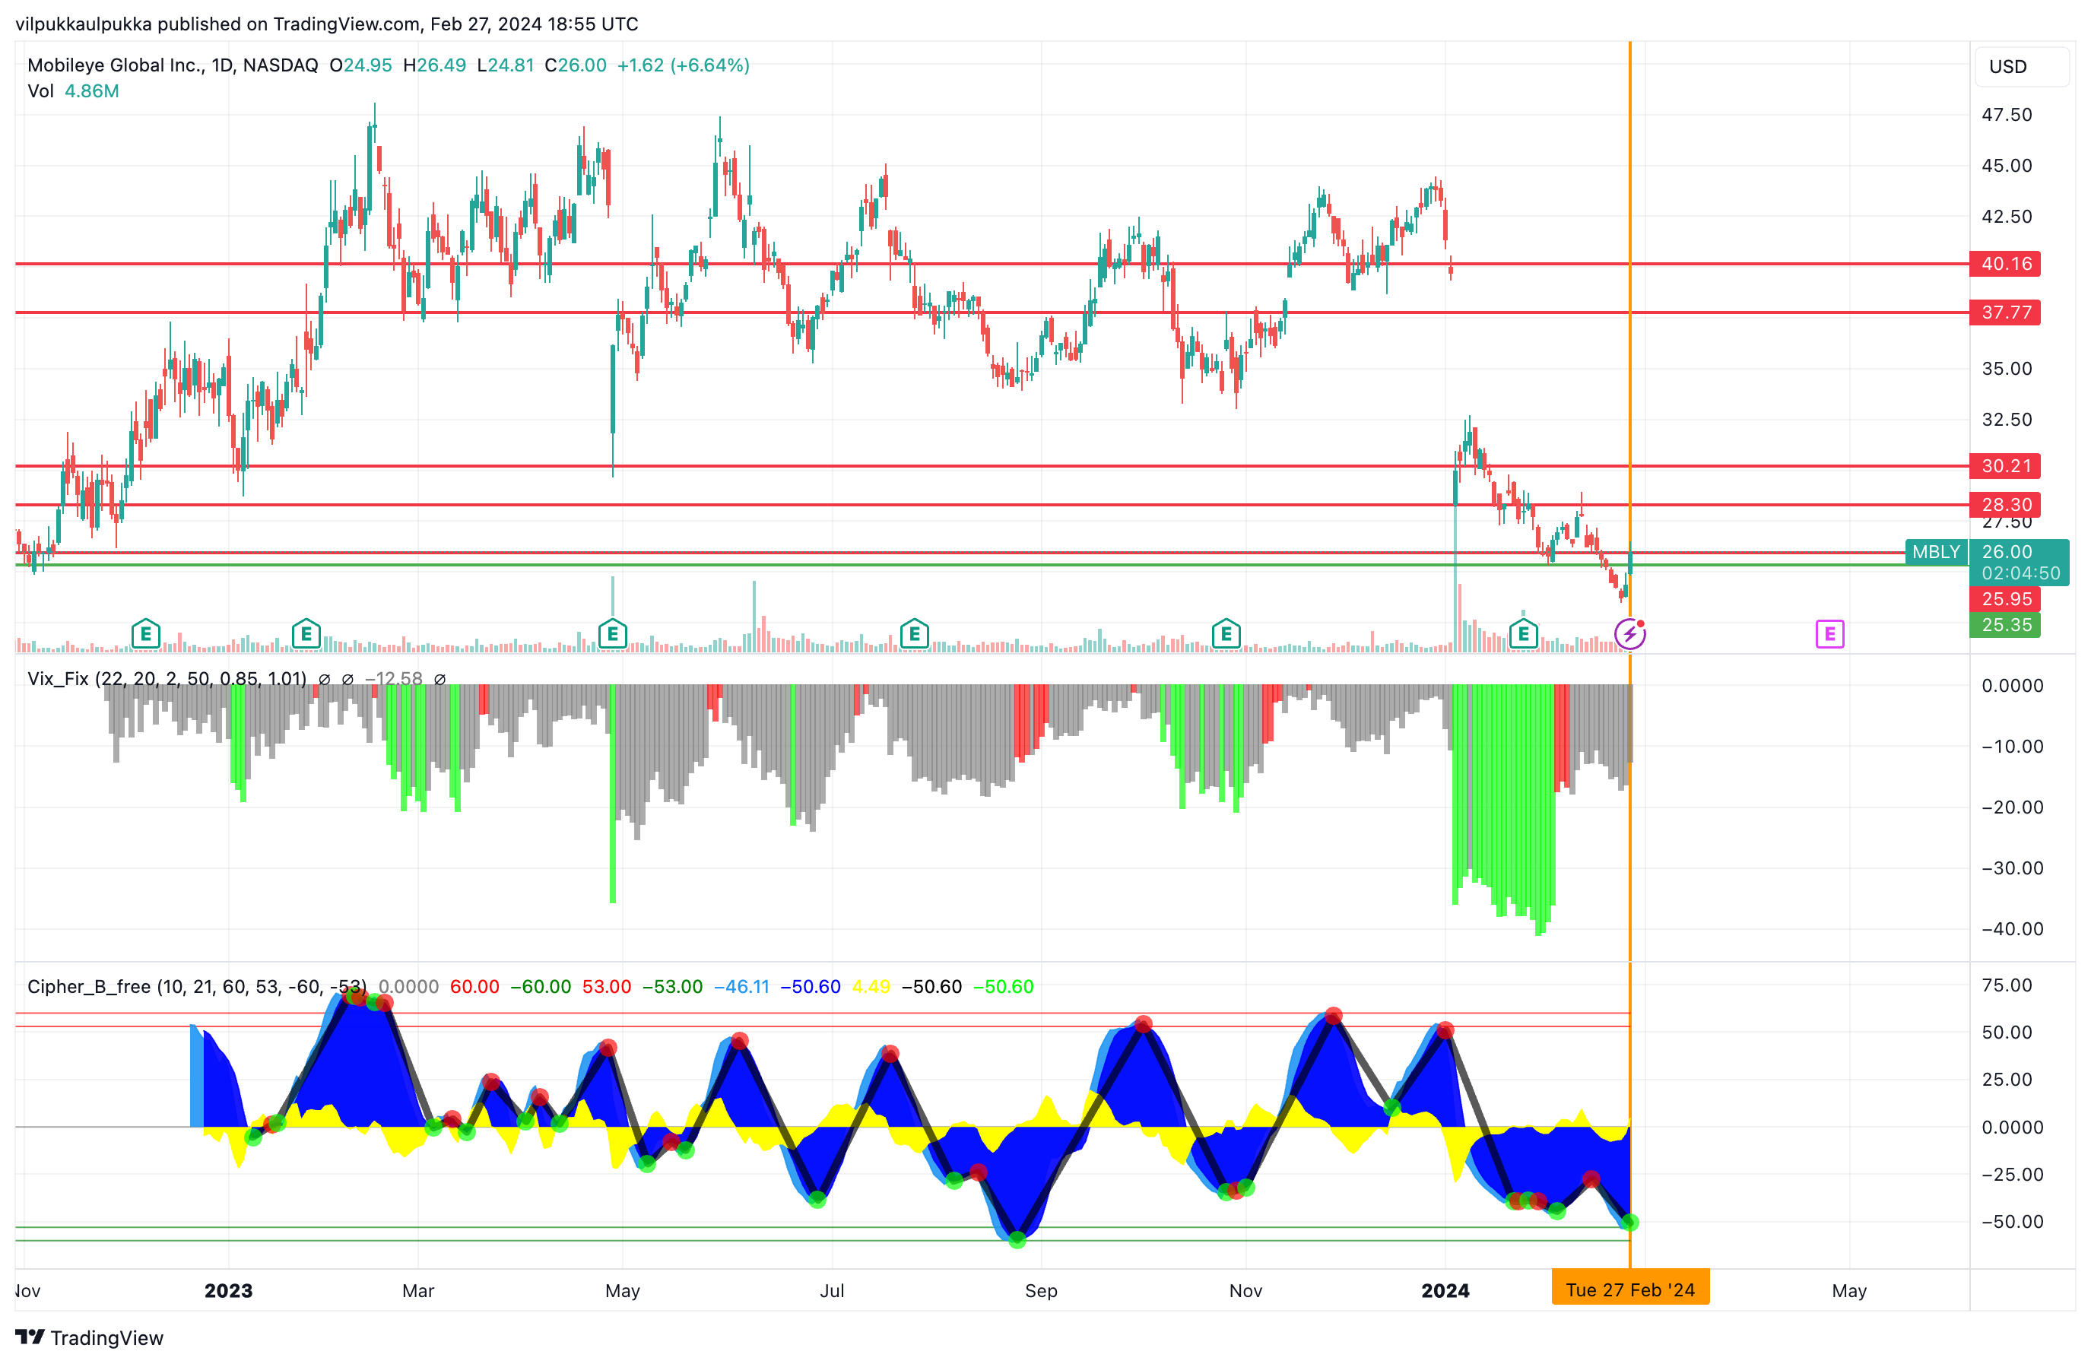This screenshot has width=2091, height=1364.
Task: Click the 28.30 price level label
Action: [2005, 504]
